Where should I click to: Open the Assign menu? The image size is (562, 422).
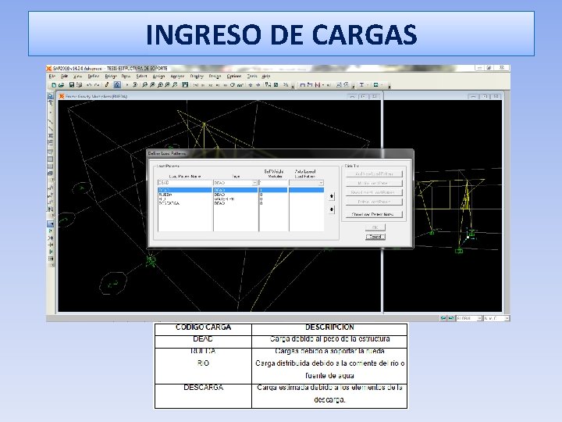[158, 76]
